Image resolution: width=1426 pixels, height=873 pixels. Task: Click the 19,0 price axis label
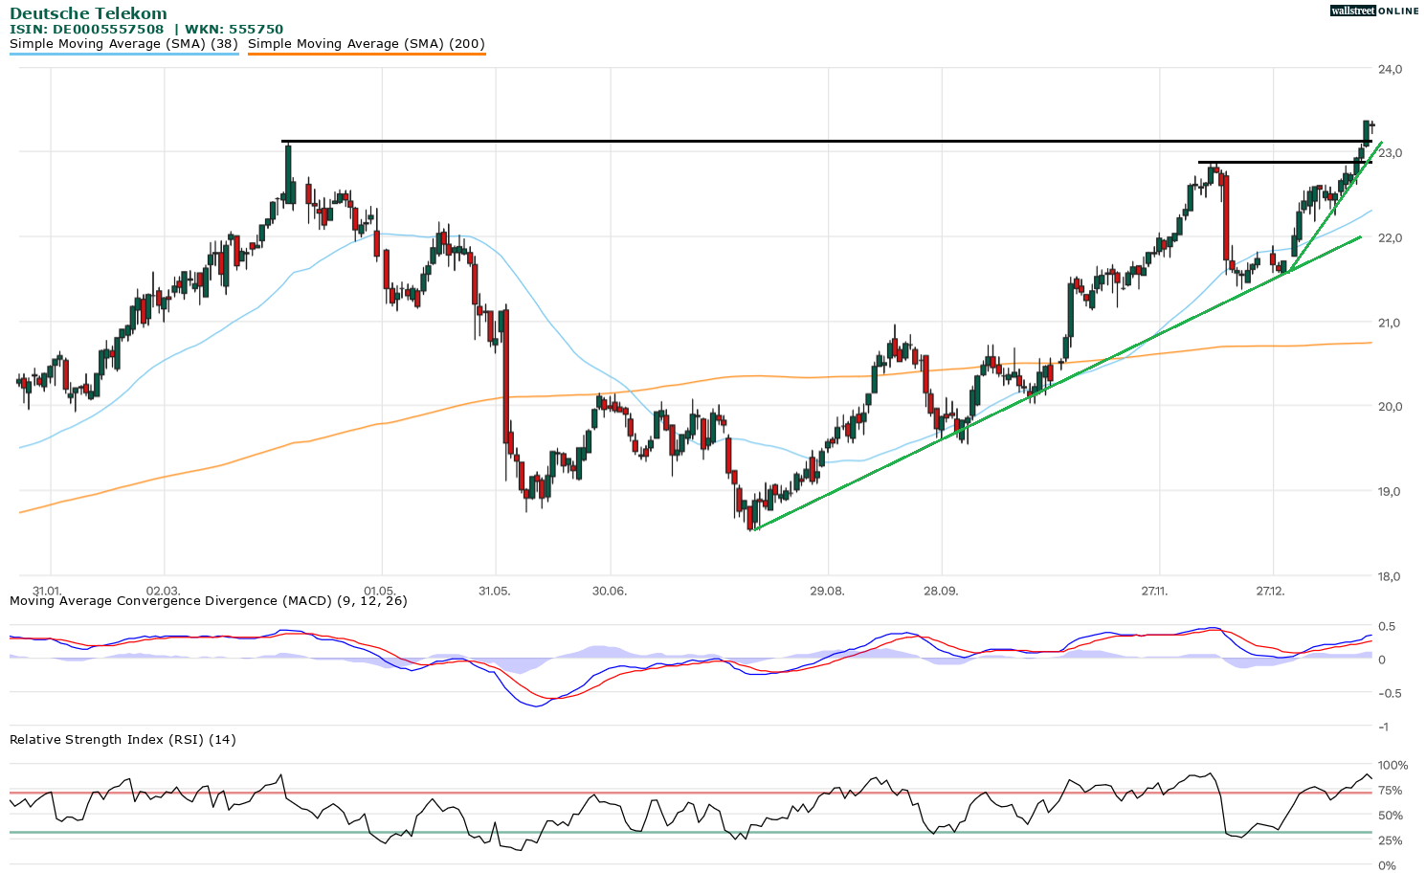[x=1391, y=492]
